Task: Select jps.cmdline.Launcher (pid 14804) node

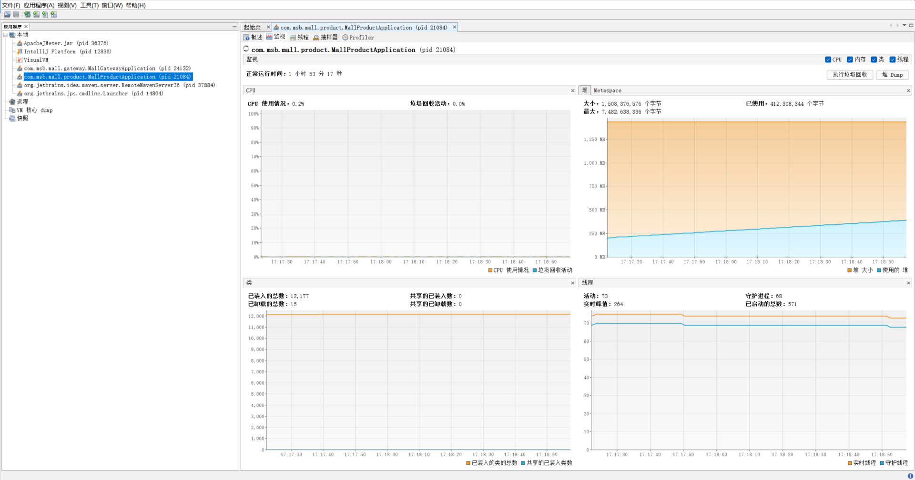Action: pos(93,93)
